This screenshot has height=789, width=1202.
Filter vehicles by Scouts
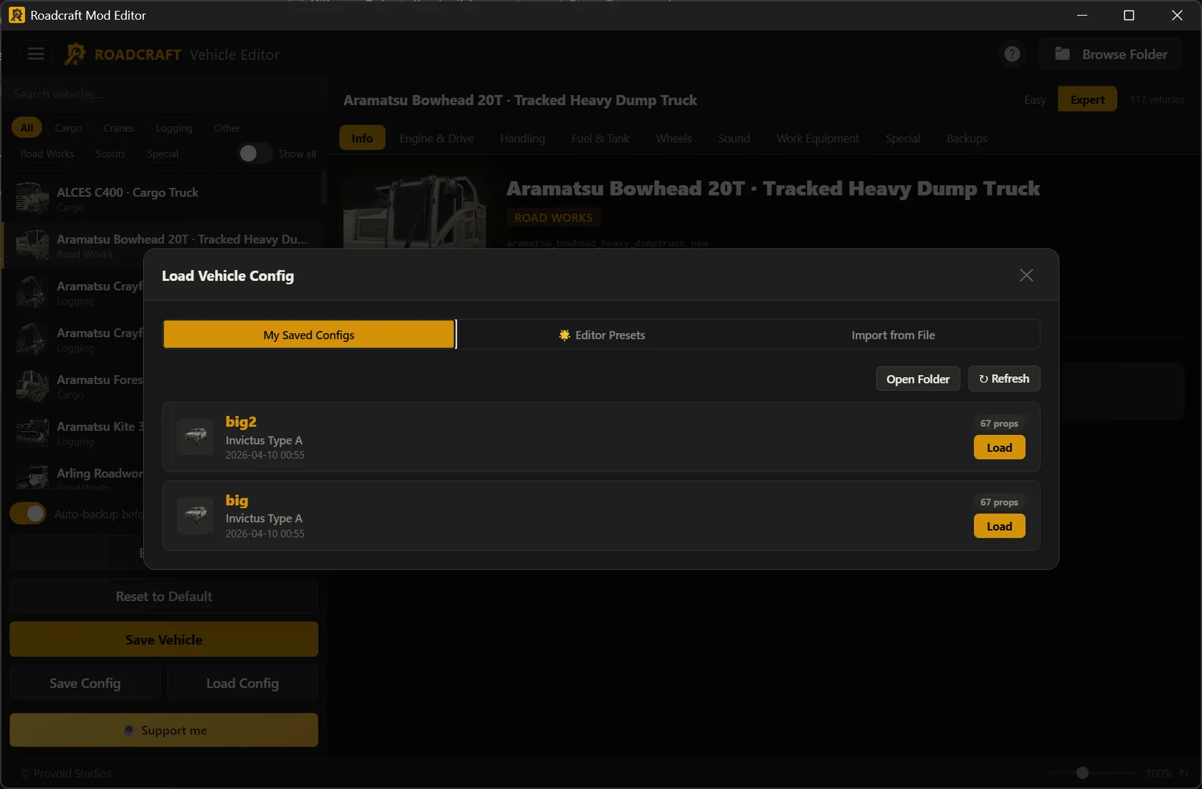click(x=110, y=153)
